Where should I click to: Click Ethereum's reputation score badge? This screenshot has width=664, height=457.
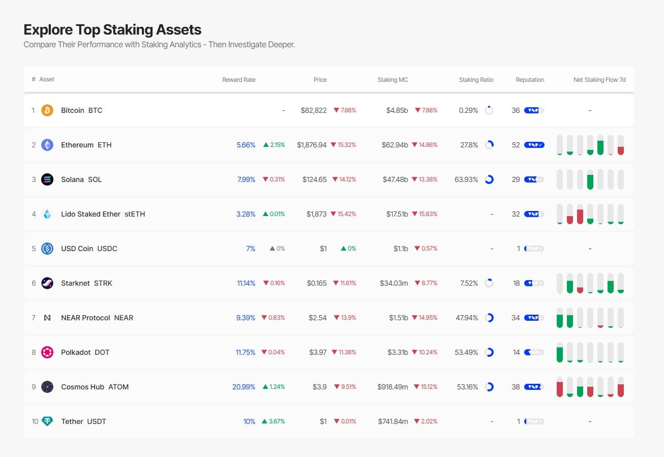[534, 145]
